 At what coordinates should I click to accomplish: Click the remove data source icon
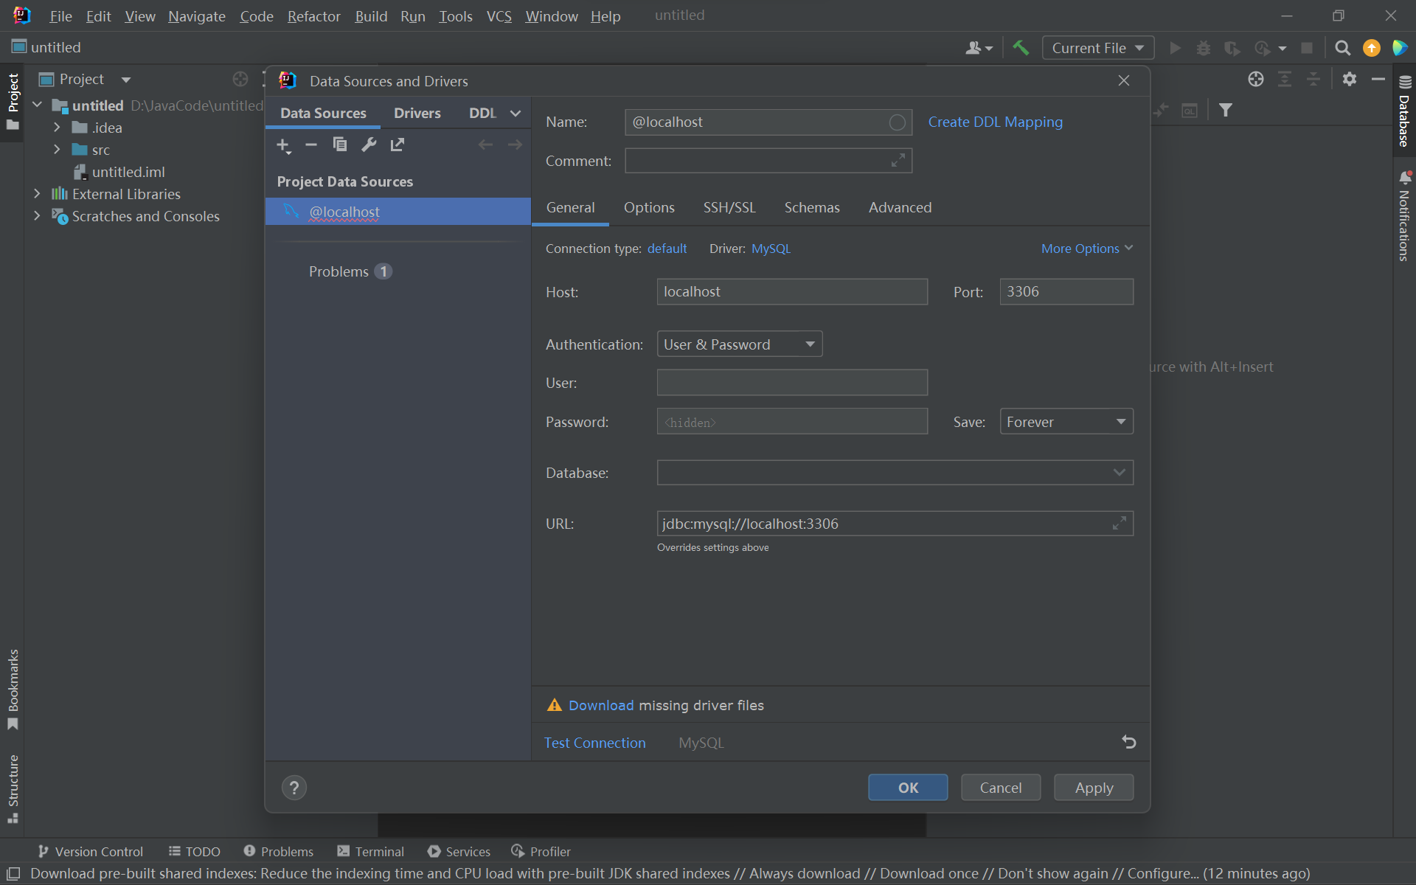(311, 144)
